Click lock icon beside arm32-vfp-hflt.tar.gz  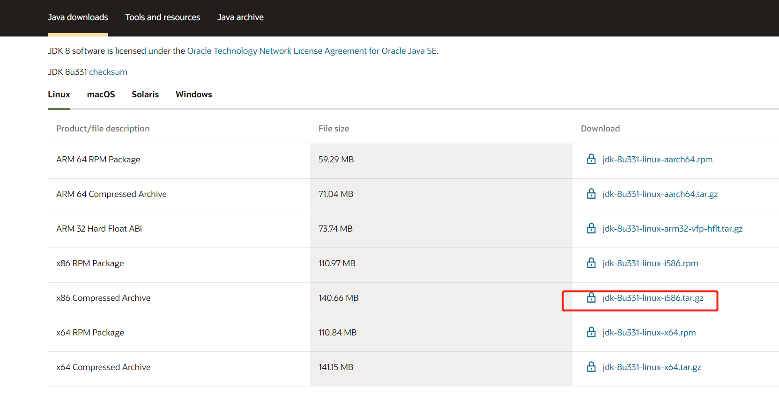(591, 228)
